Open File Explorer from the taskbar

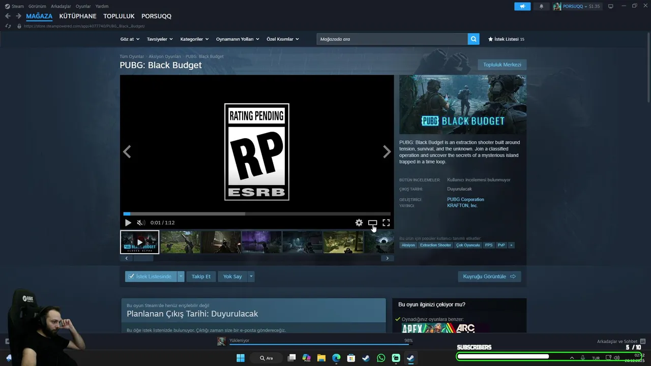point(321,358)
